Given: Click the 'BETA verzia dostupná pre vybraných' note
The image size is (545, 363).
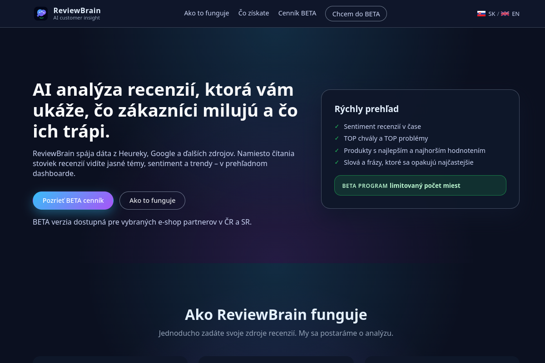Looking at the screenshot, I should click(142, 222).
